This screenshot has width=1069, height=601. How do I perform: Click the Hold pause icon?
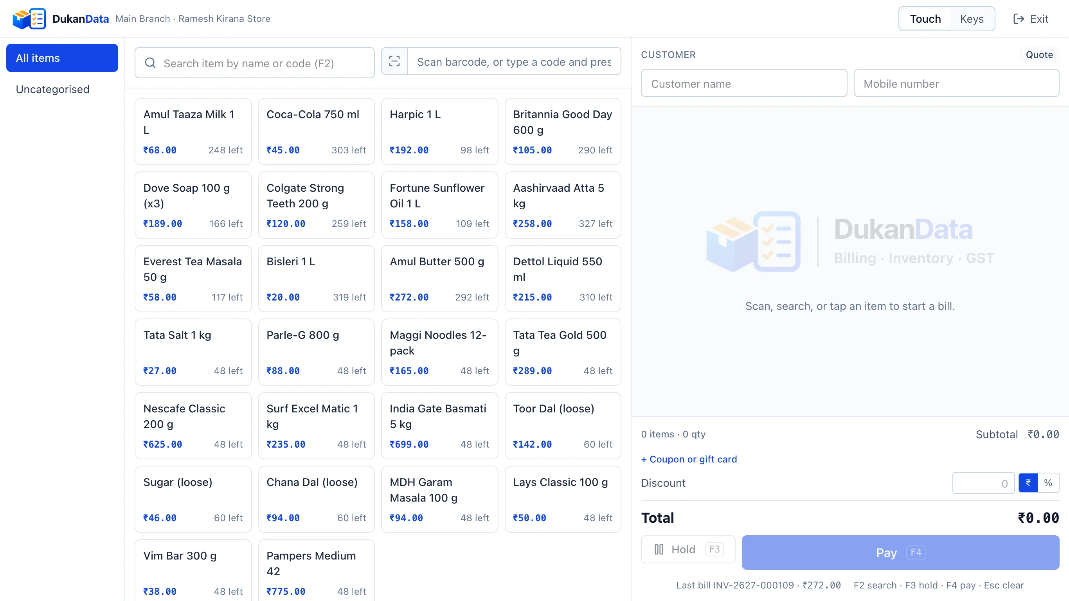click(659, 549)
